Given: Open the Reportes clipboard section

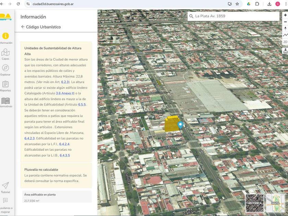Looking at the screenshot, I should point(5,86).
